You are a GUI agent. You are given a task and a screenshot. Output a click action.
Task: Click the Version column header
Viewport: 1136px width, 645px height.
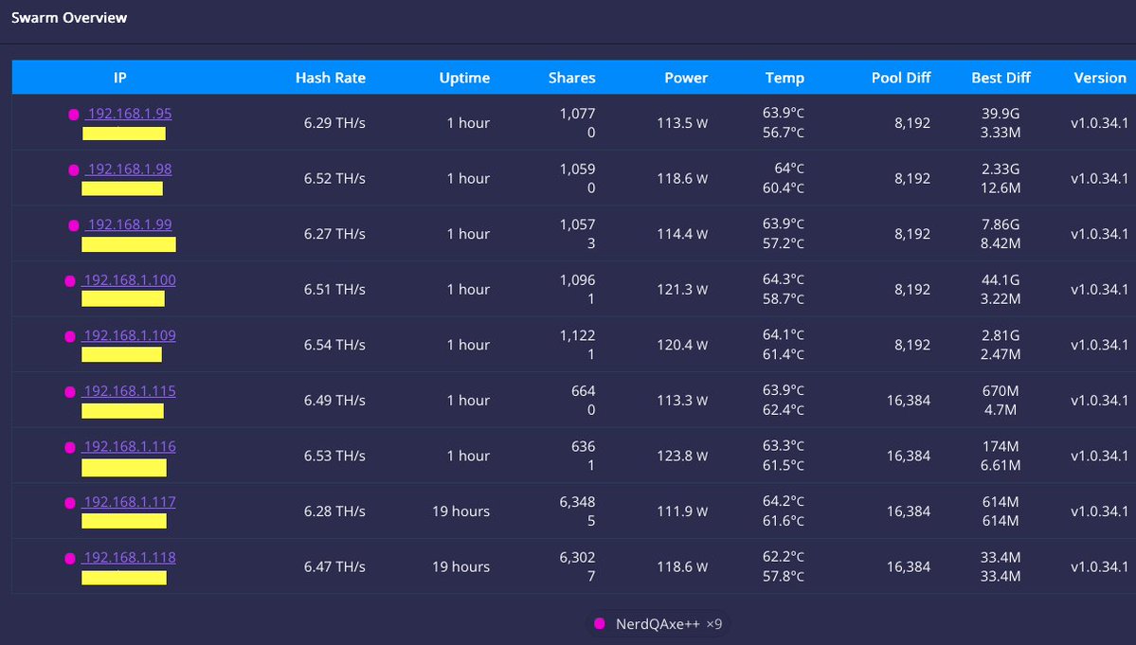1100,78
